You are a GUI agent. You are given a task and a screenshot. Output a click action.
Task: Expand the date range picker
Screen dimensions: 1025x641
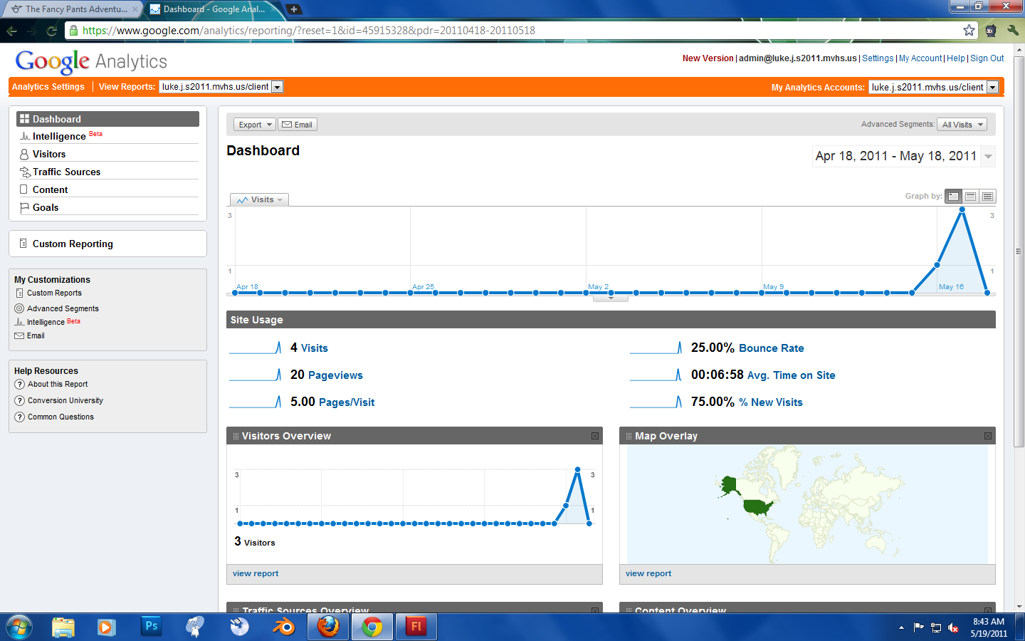988,157
